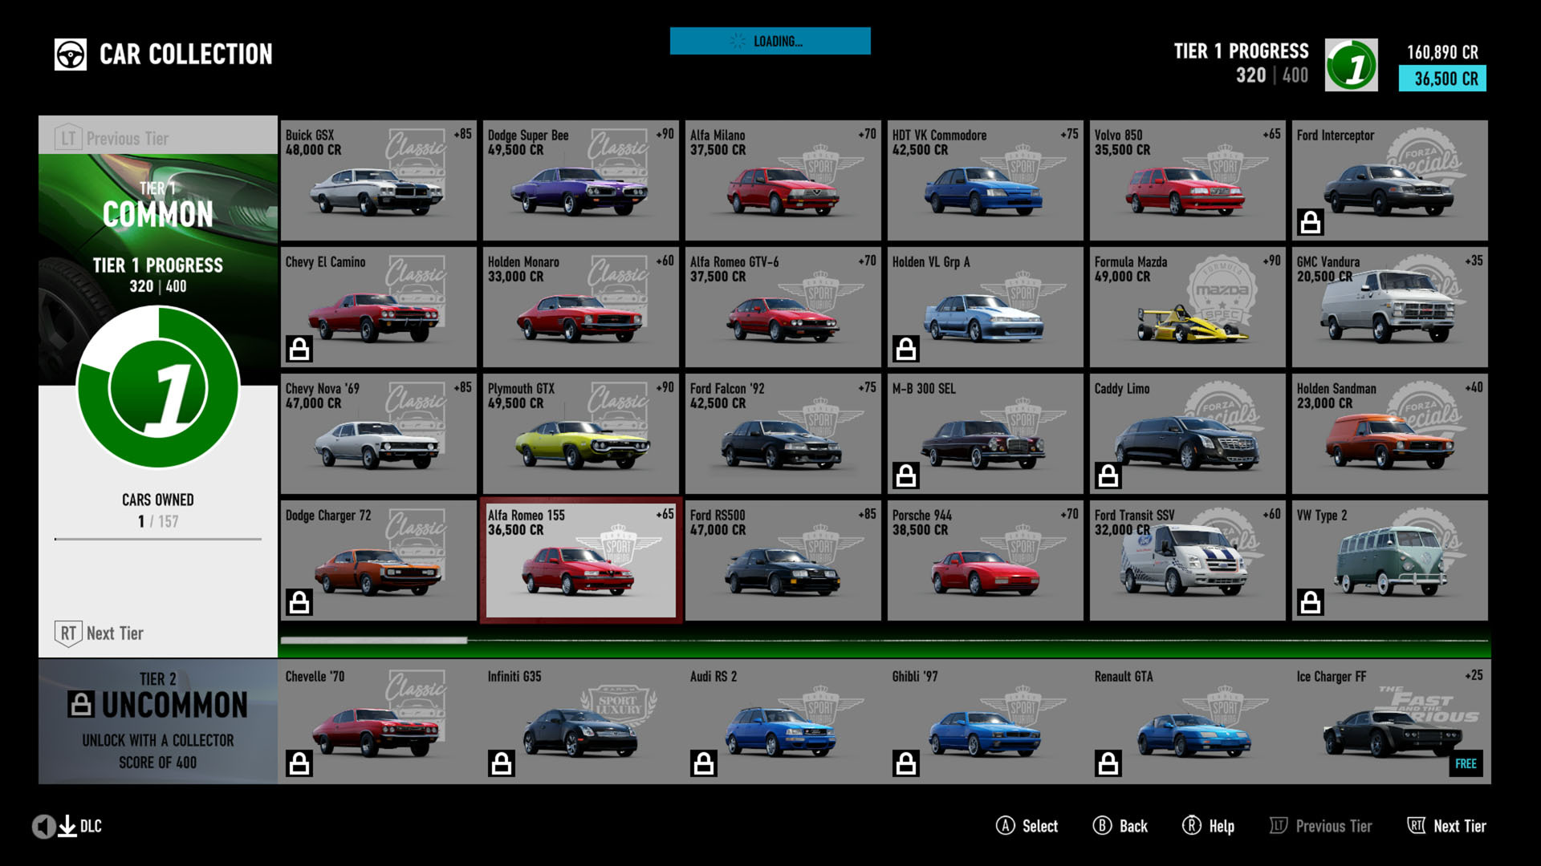Viewport: 1541px width, 866px height.
Task: Pick the Ford Falcon '92 car tile
Action: [783, 434]
